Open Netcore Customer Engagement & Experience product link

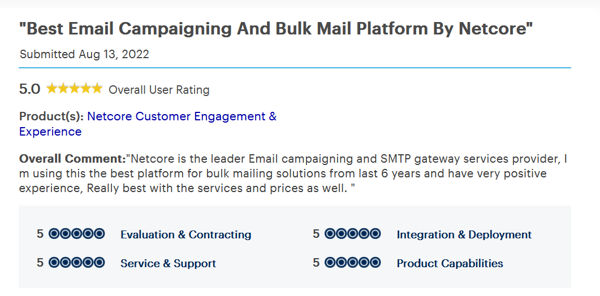(148, 124)
